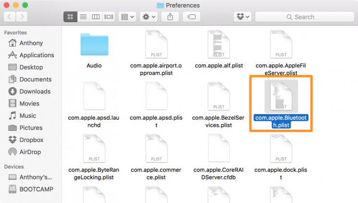The width and height of the screenshot is (358, 203).
Task: Click the Downloads arrow icon
Action: click(12, 91)
